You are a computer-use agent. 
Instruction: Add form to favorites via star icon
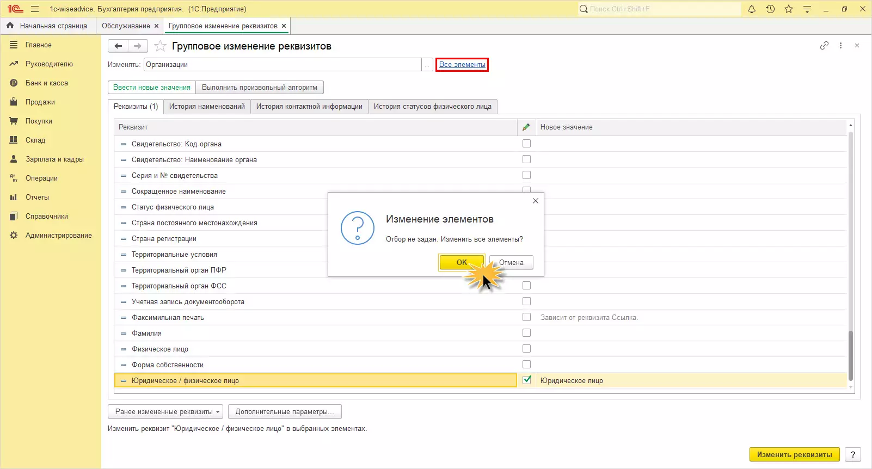[x=160, y=46]
